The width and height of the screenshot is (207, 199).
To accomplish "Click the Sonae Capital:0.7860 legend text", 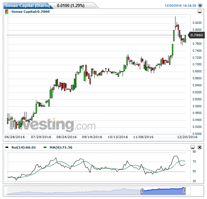I will click(31, 11).
